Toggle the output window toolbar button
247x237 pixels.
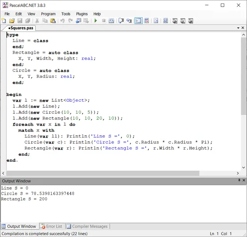click(139, 20)
